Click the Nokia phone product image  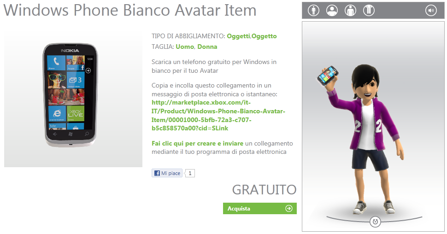(x=70, y=95)
